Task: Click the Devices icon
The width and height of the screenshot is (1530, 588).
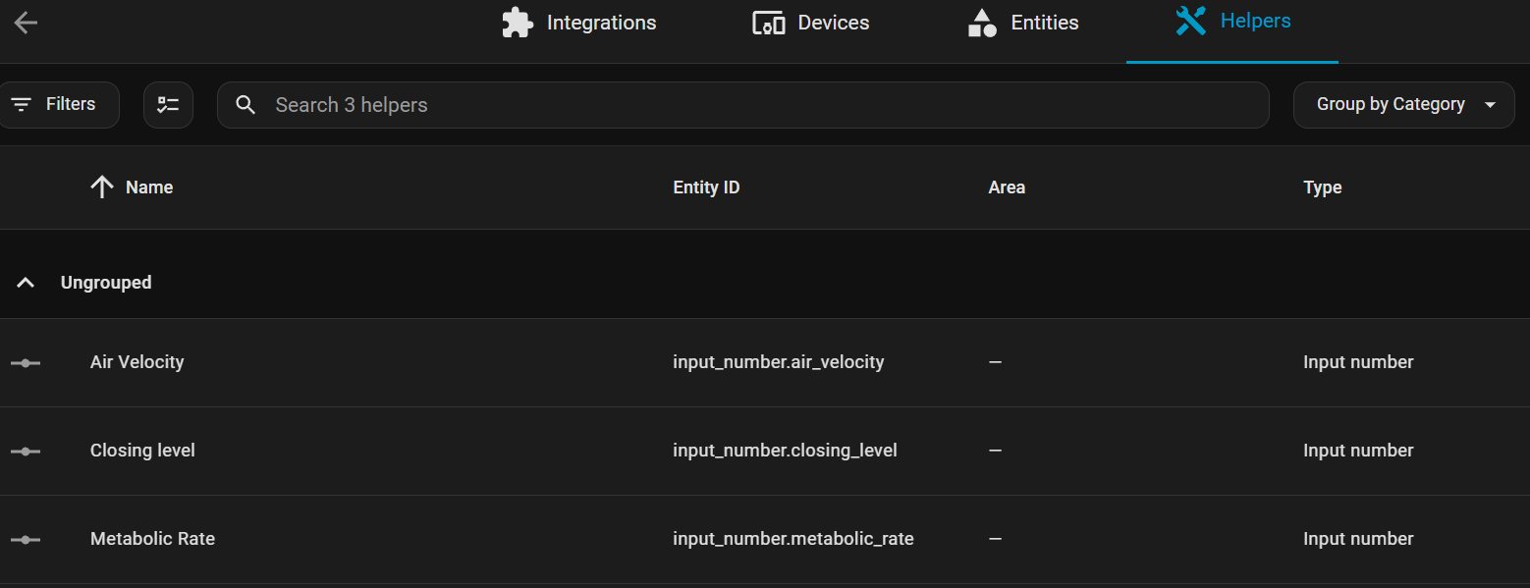Action: (768, 23)
